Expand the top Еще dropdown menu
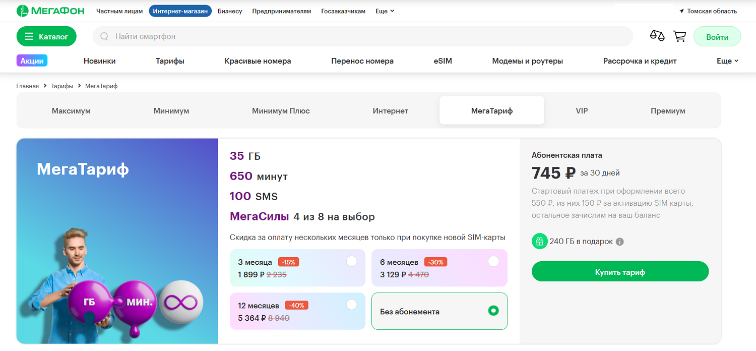The height and width of the screenshot is (351, 756). (x=385, y=11)
